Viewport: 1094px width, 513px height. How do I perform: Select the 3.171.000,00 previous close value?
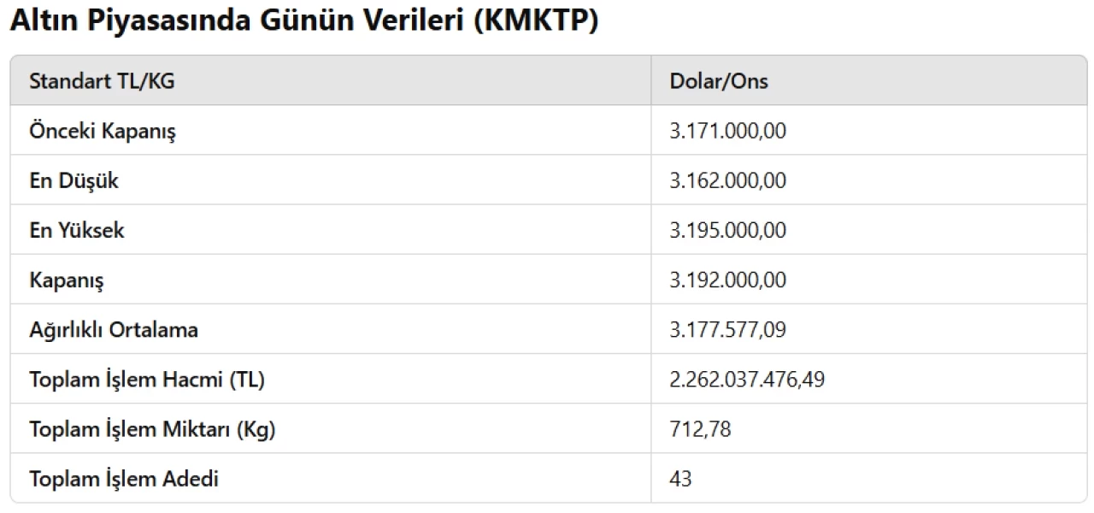tap(727, 131)
